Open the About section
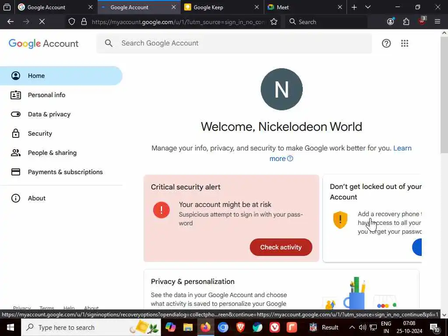The height and width of the screenshot is (336, 448). point(61,198)
